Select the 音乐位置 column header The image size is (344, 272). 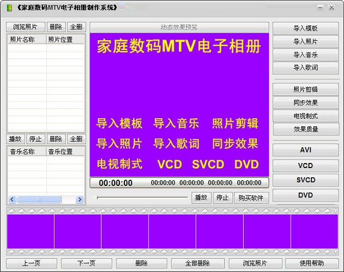(65, 151)
